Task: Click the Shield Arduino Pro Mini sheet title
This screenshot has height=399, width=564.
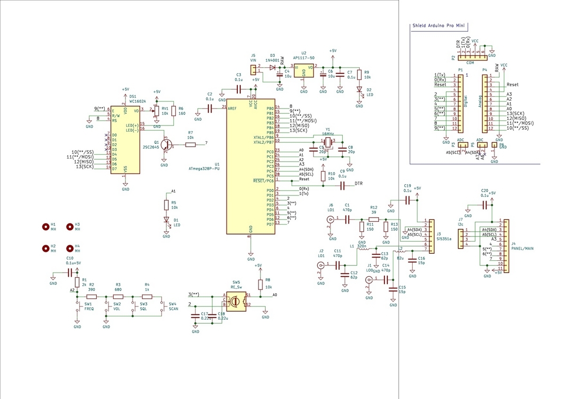Action: click(439, 26)
